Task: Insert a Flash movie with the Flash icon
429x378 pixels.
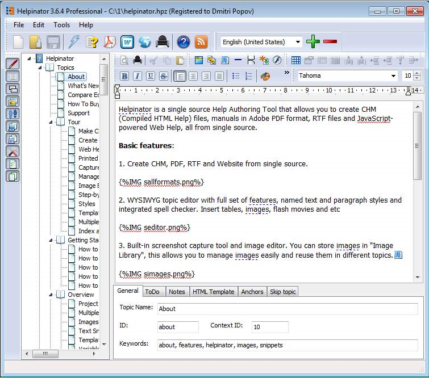Action: 277,60
